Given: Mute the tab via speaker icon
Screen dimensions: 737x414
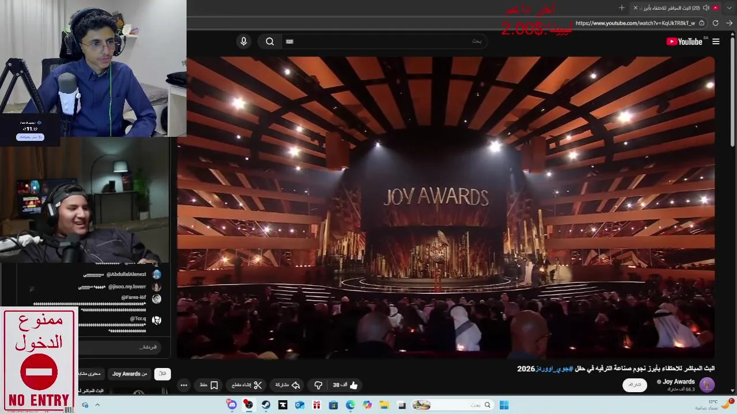Looking at the screenshot, I should click(706, 7).
